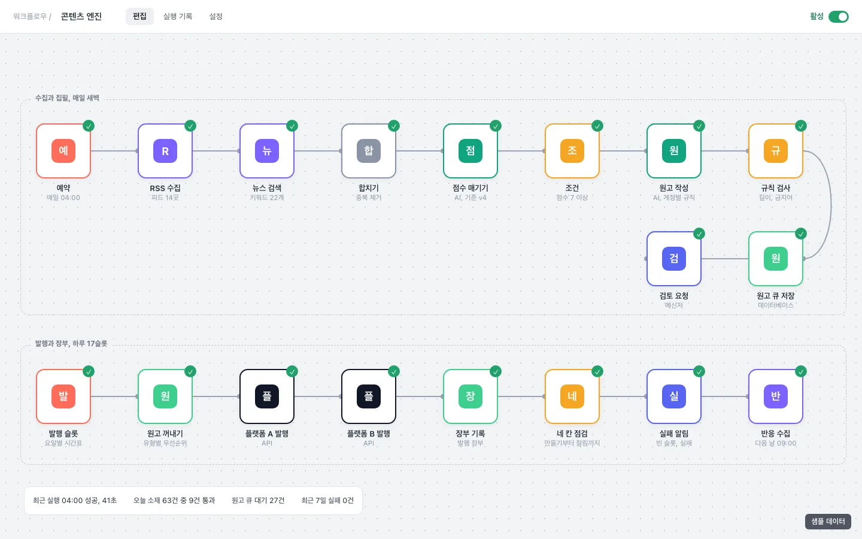This screenshot has height=539, width=862.
Task: Click the 매일 04:00 subtitle text
Action: (x=63, y=198)
